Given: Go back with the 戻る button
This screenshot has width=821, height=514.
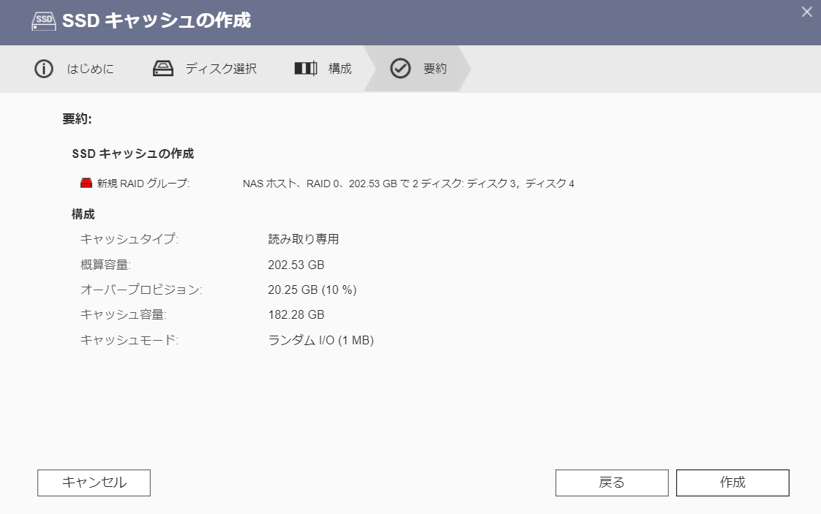Looking at the screenshot, I should (x=612, y=483).
